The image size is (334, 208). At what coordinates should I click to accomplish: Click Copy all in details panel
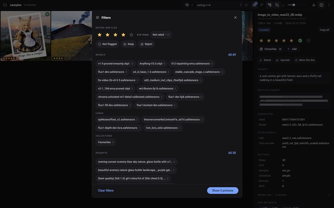pos(324,30)
